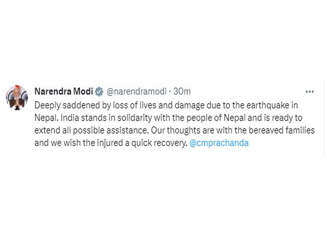Open the @cmprachanda mention link
Image resolution: width=327 pixels, height=245 pixels.
[219, 143]
